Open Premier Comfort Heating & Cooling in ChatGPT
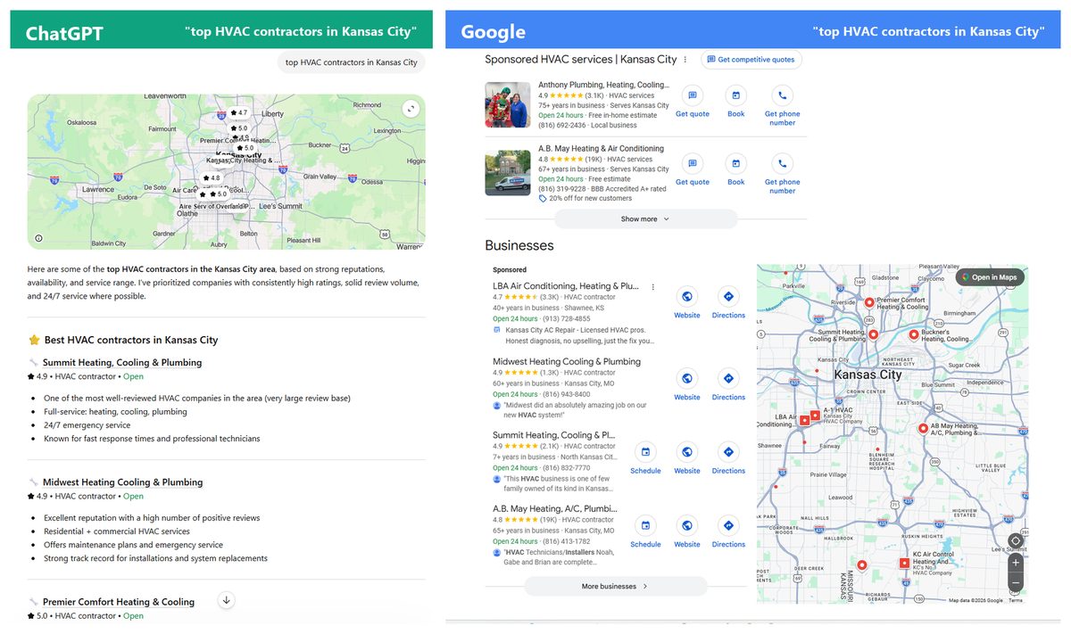1071x634 pixels. 119,602
